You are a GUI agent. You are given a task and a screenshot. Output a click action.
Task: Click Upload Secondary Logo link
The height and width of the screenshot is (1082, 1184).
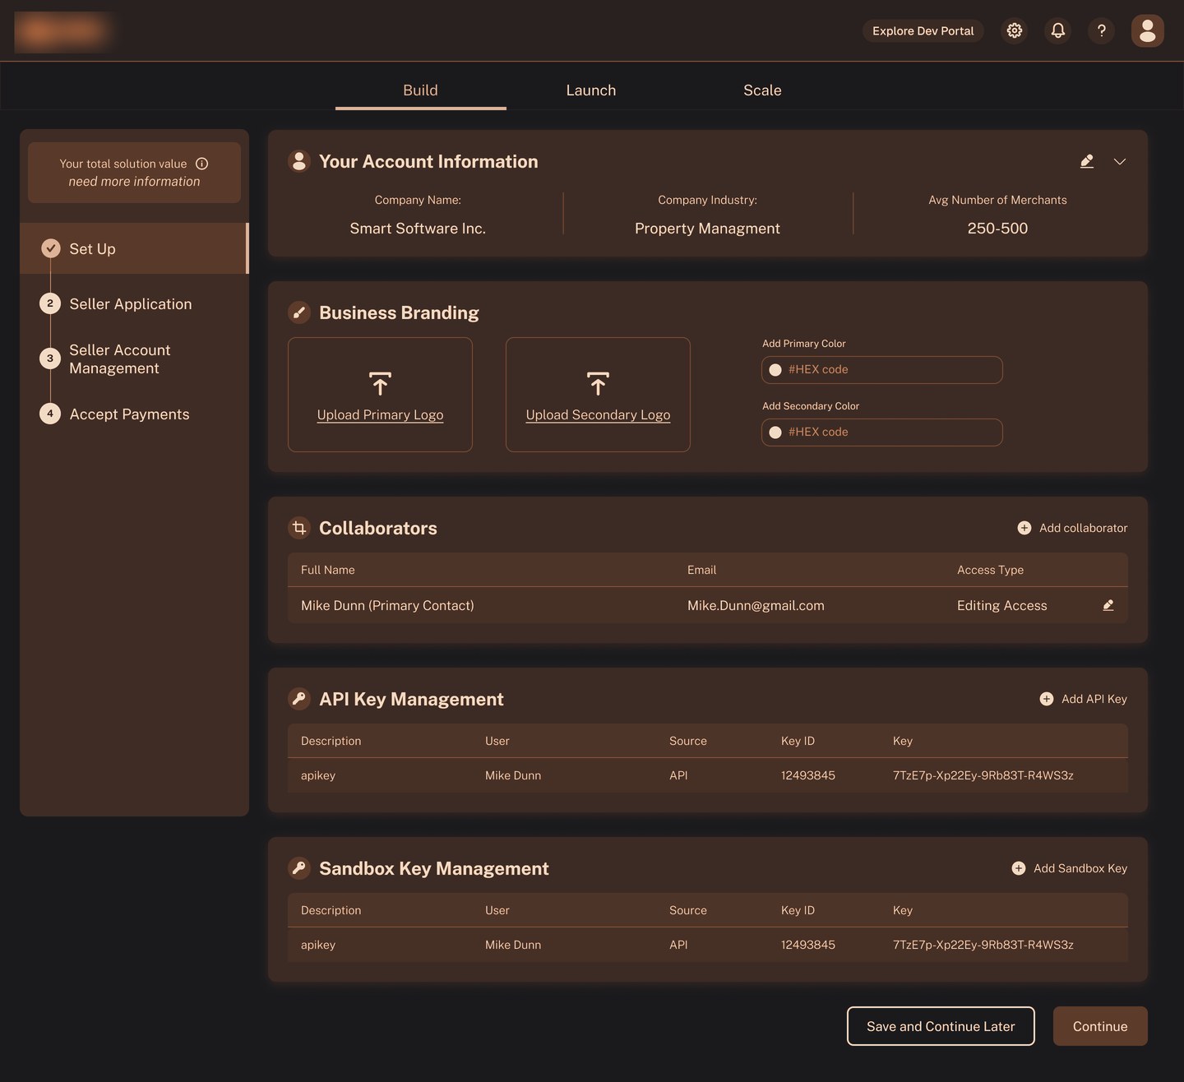point(598,415)
